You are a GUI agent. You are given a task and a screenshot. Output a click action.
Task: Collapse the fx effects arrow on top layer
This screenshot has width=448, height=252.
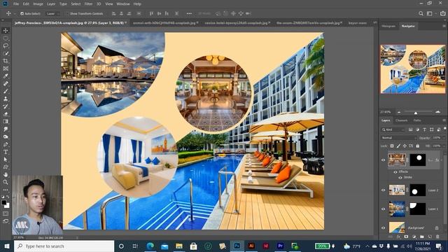[442, 160]
